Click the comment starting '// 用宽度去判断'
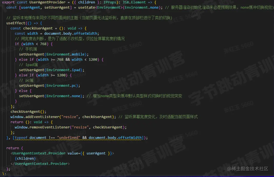 coord(70,39)
